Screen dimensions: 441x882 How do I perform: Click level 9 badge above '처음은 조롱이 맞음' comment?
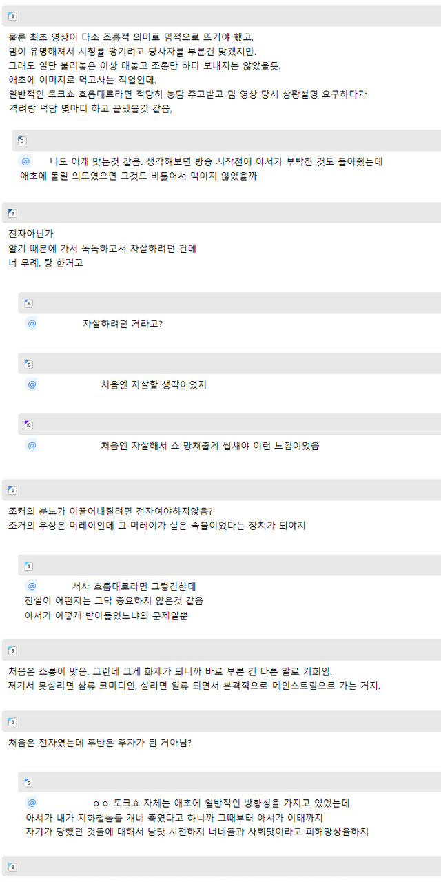coord(12,650)
